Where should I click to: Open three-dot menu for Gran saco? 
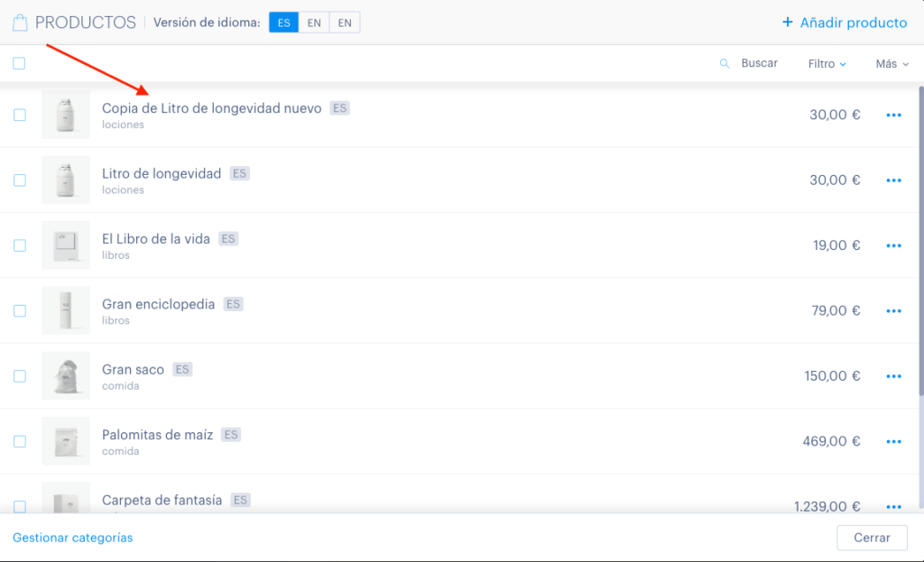coord(893,376)
